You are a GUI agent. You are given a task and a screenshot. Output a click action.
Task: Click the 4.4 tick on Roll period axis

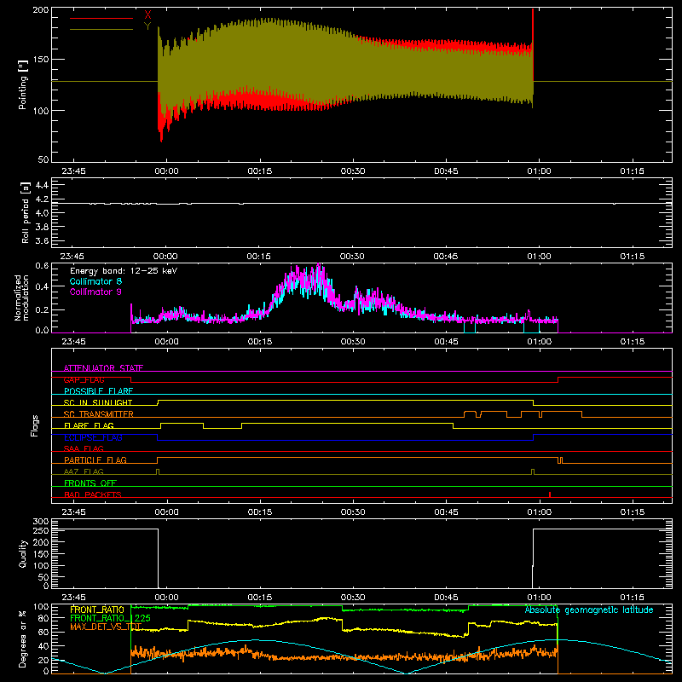tap(42, 185)
